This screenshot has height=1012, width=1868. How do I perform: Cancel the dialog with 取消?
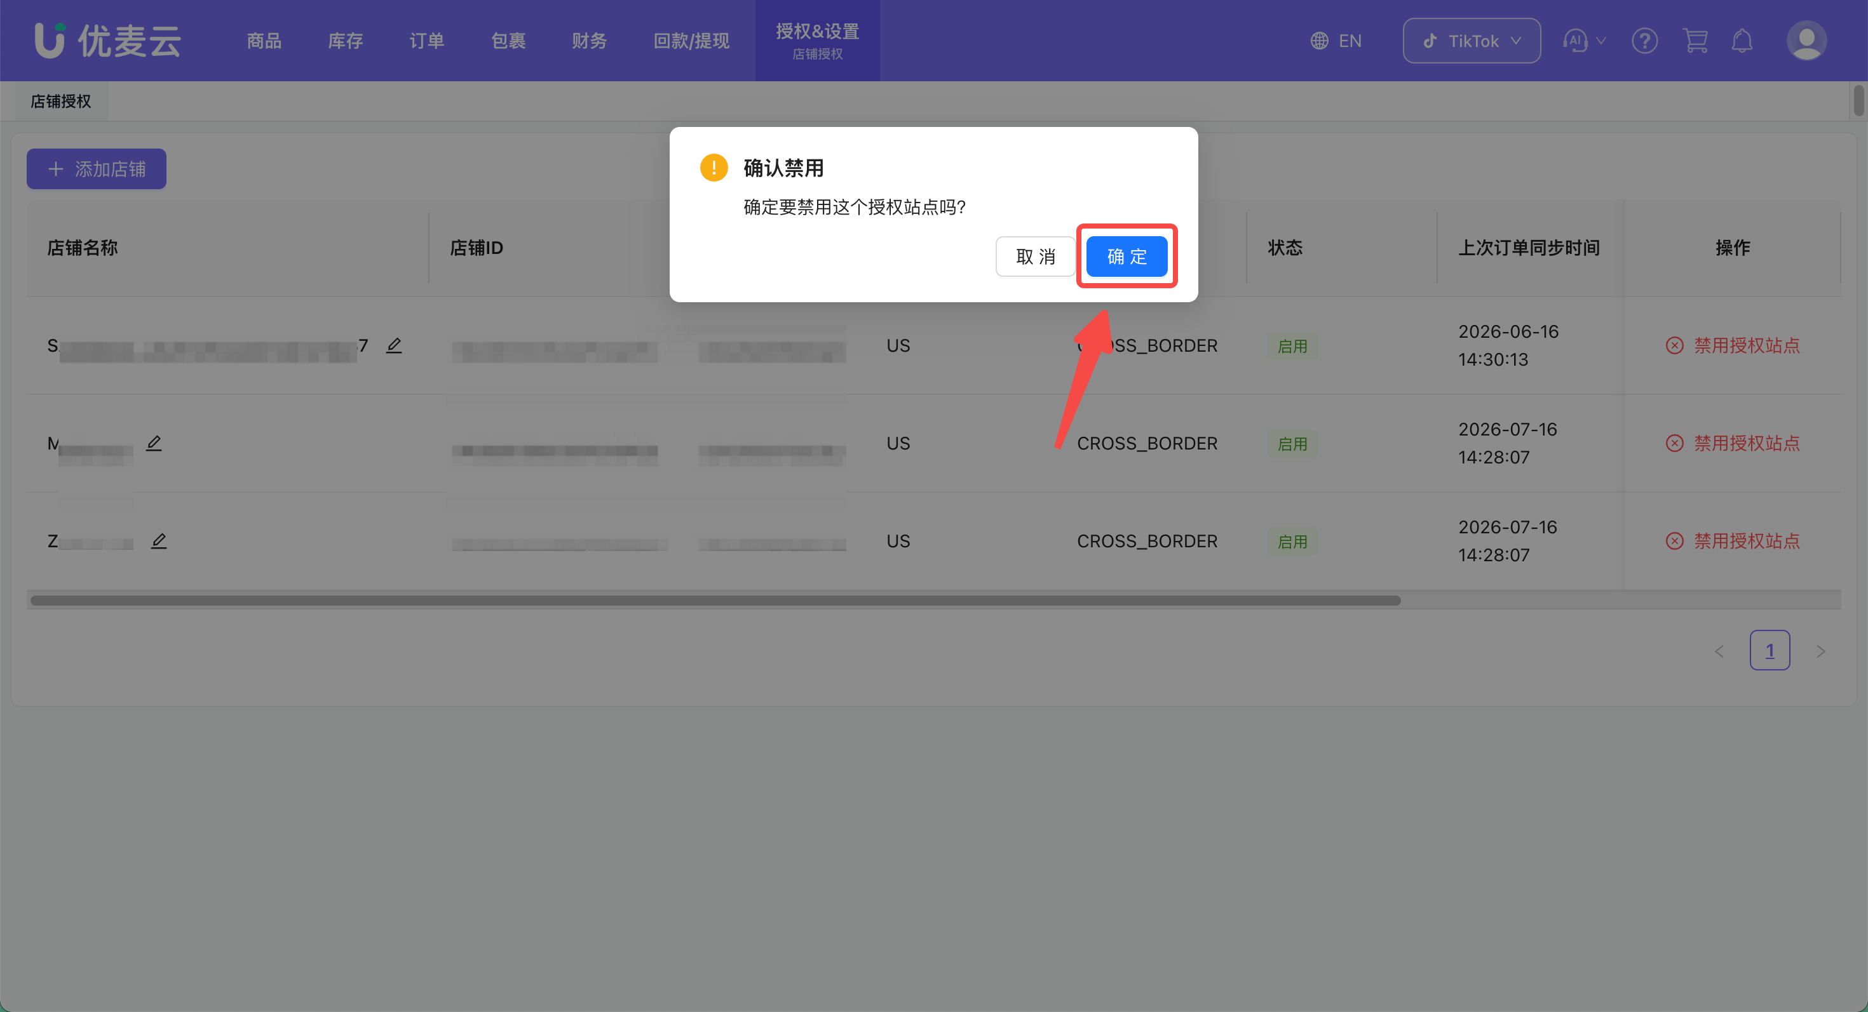click(x=1035, y=256)
